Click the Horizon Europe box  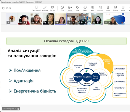point(120,88)
